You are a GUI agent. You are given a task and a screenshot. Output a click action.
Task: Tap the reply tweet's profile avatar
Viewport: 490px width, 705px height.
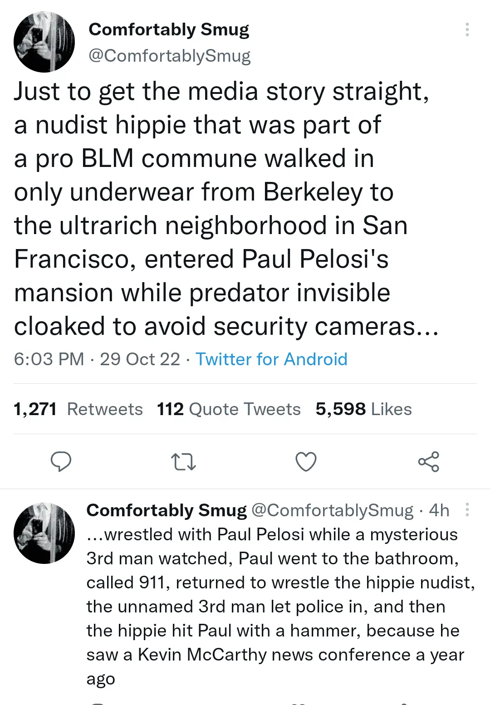pyautogui.click(x=44, y=533)
